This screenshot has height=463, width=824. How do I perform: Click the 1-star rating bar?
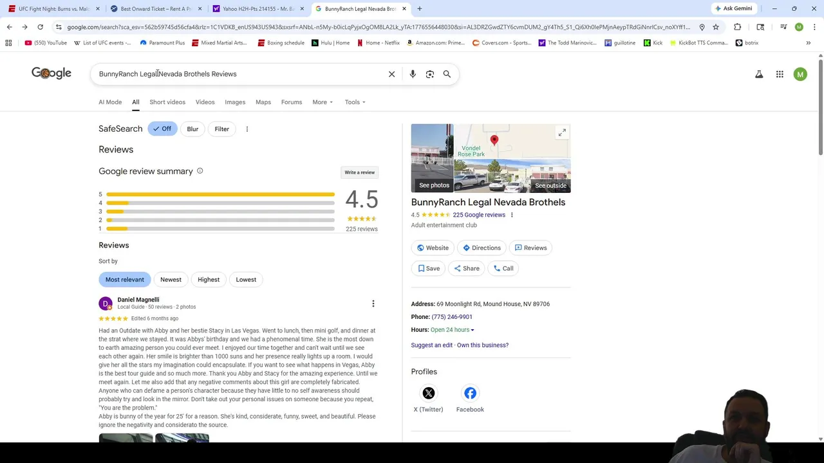point(220,229)
